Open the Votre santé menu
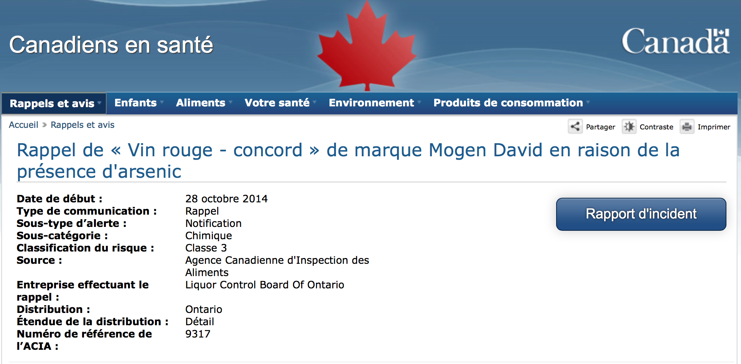 pos(277,103)
